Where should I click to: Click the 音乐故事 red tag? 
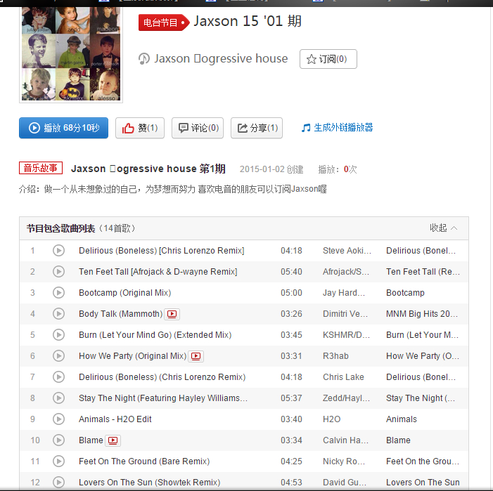click(x=41, y=168)
